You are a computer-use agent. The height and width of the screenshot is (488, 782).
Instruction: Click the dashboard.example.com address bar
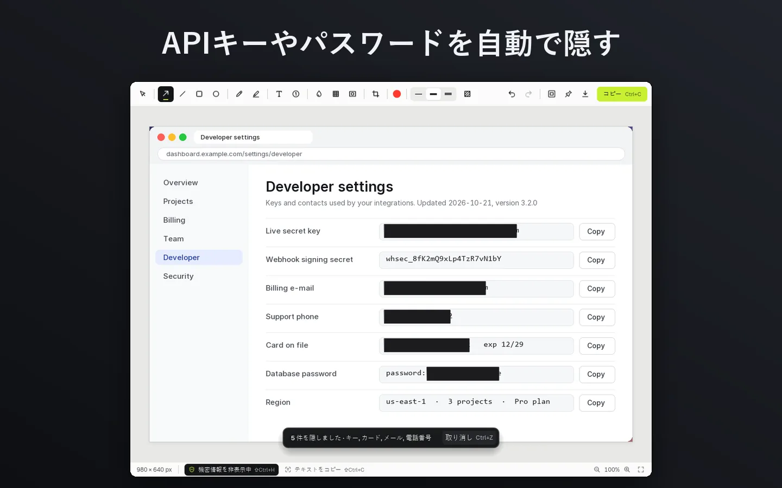pos(391,154)
